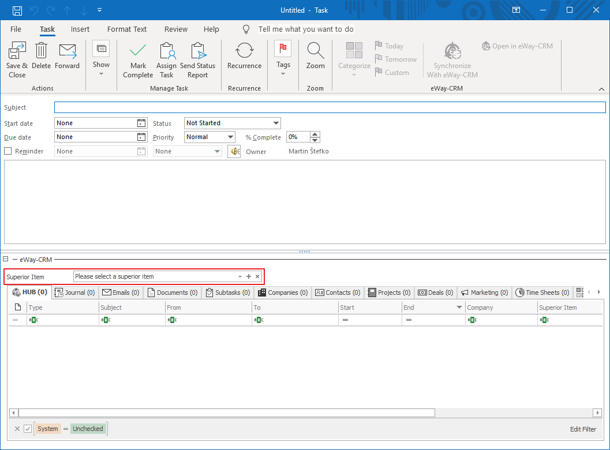Increase % Complete using the stepper
Screen dimensions: 610x450
point(315,134)
